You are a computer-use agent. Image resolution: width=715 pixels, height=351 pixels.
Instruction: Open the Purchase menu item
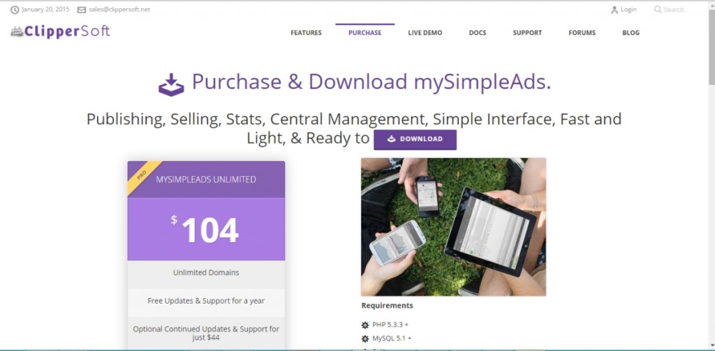coord(364,33)
